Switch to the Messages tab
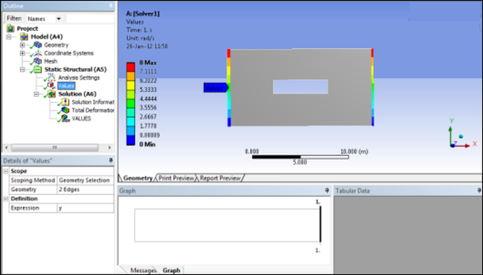The image size is (483, 275). tap(143, 270)
